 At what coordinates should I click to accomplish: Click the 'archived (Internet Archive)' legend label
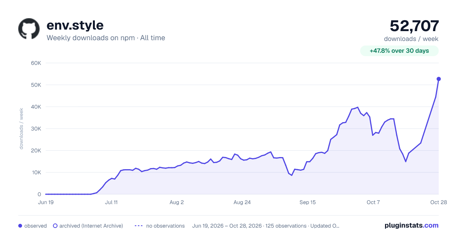(91, 226)
